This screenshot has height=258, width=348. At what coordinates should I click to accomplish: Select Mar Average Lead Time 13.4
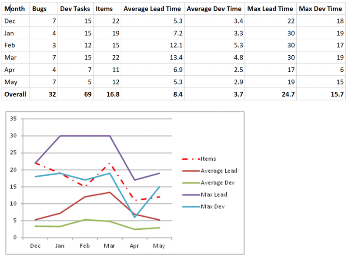(153, 57)
